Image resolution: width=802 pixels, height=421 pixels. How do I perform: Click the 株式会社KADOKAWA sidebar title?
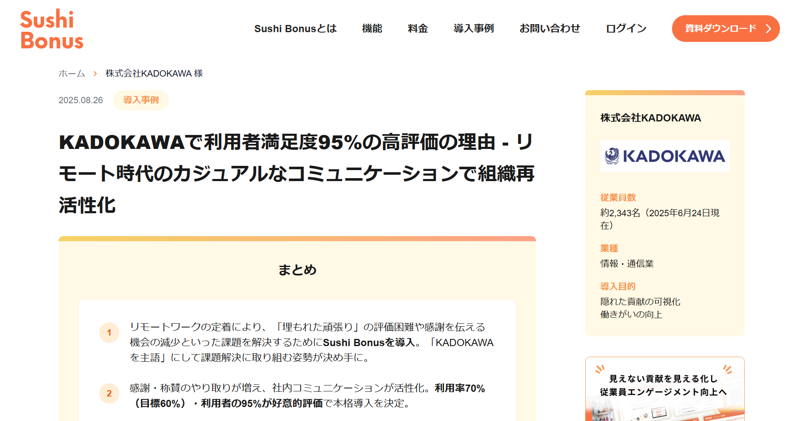pyautogui.click(x=650, y=118)
